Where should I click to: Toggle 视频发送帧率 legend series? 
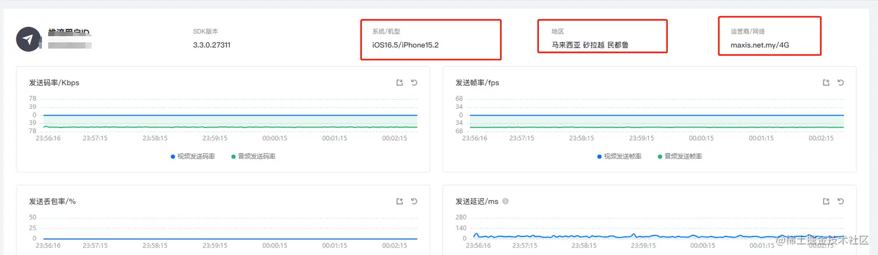(619, 156)
